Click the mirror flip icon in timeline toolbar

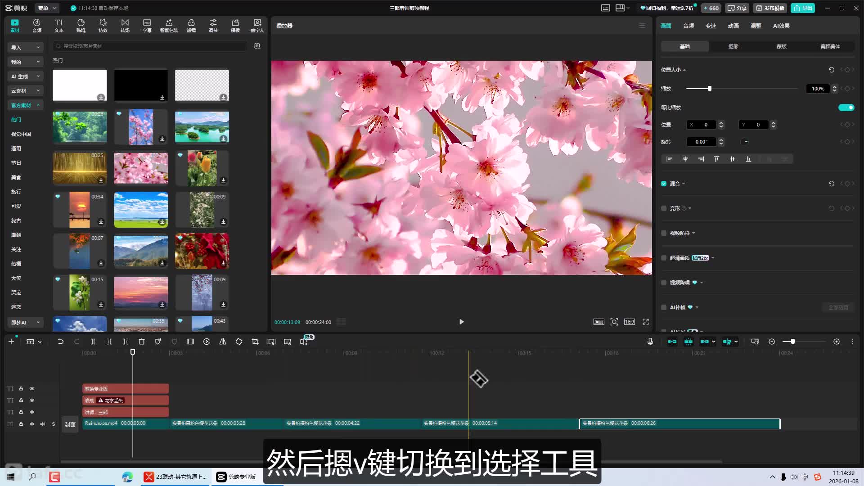point(223,342)
